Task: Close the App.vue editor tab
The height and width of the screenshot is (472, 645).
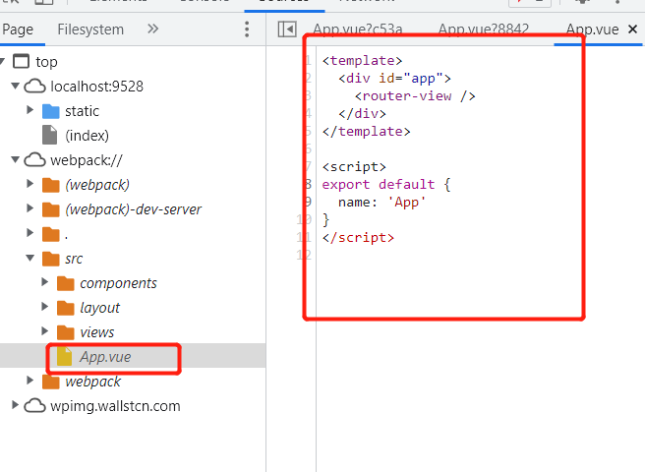Action: point(632,29)
